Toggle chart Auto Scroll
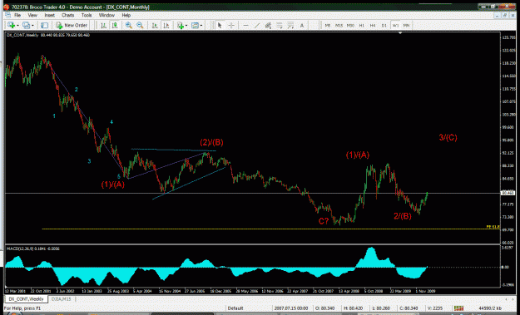 [155, 25]
